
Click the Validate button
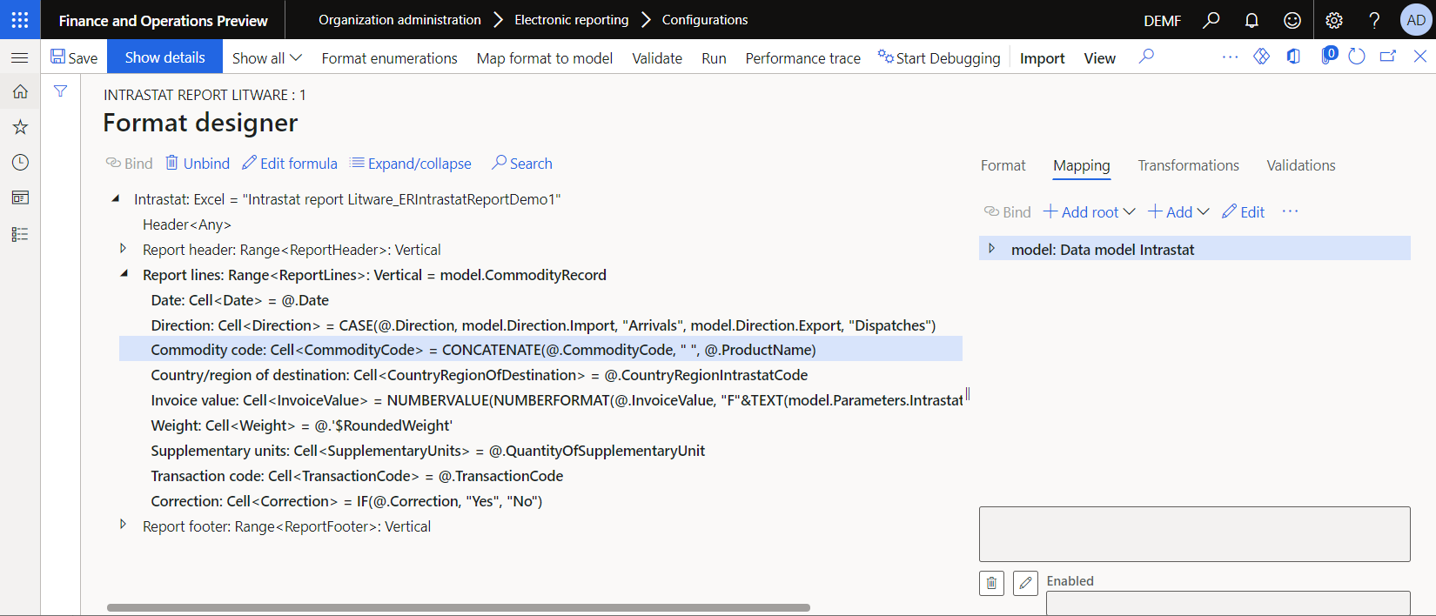coord(657,57)
